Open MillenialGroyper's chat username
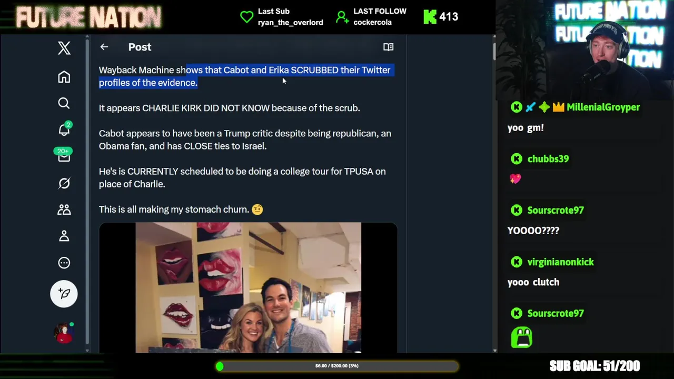Viewport: 674px width, 379px height. [x=603, y=107]
